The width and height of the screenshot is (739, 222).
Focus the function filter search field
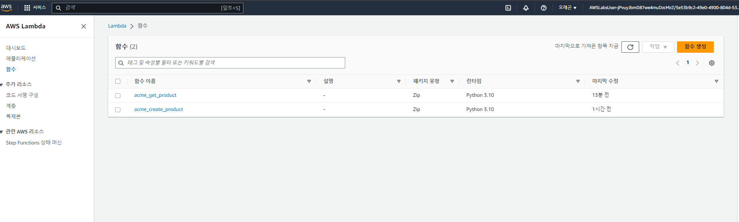[x=230, y=63]
